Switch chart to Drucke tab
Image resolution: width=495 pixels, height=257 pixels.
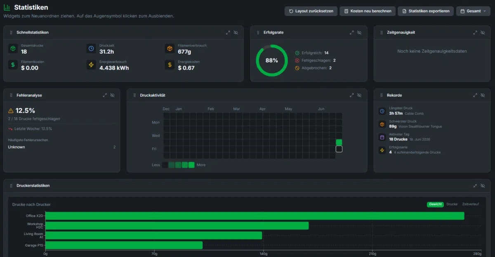point(452,204)
